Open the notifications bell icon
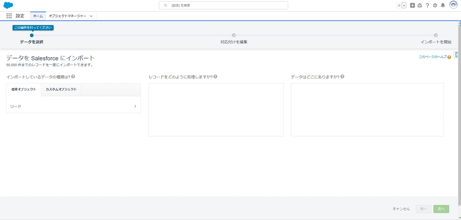The image size is (461, 220). click(x=443, y=5)
